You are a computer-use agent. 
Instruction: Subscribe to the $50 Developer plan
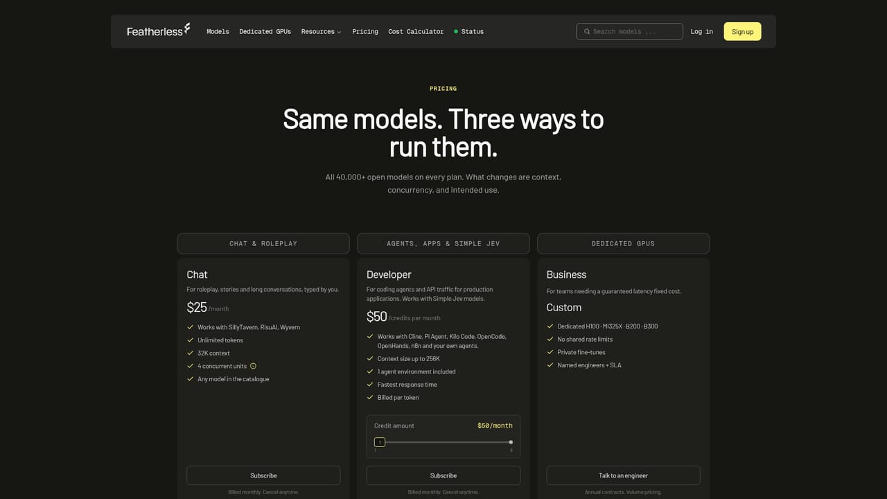click(443, 475)
